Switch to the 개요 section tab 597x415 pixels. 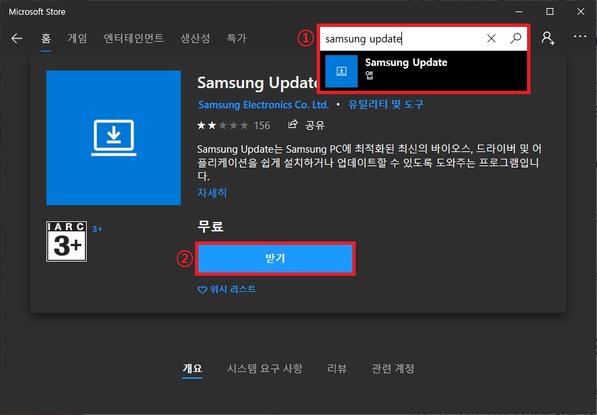[x=192, y=369]
